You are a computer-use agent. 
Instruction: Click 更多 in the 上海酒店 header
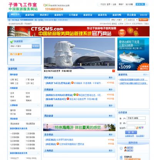(110, 150)
